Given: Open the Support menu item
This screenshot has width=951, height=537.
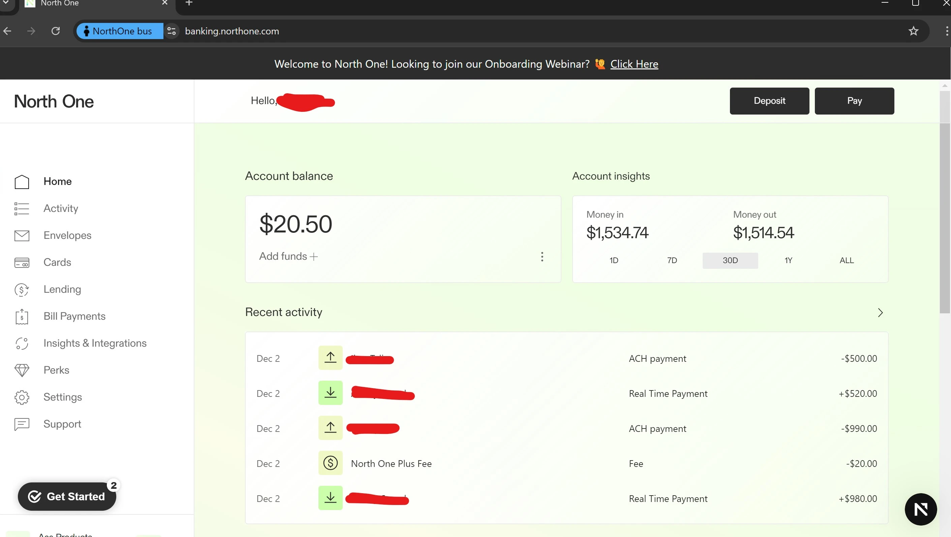Looking at the screenshot, I should [x=62, y=424].
